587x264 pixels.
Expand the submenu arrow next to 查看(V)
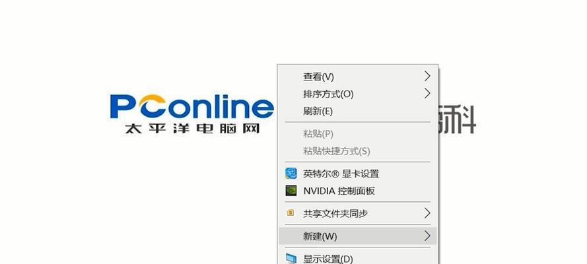pos(427,77)
